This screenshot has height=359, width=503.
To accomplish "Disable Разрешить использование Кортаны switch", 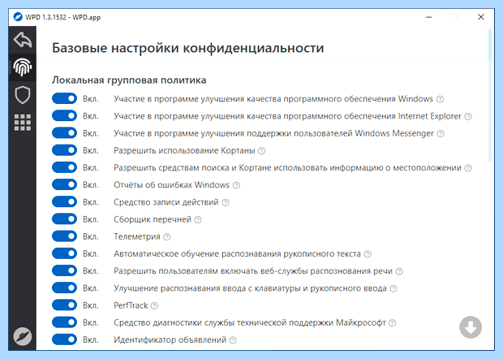I will (64, 150).
